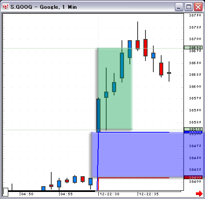The image size is (205, 199).
Task: Click the 38600 price axis label
Action: [x=195, y=87]
